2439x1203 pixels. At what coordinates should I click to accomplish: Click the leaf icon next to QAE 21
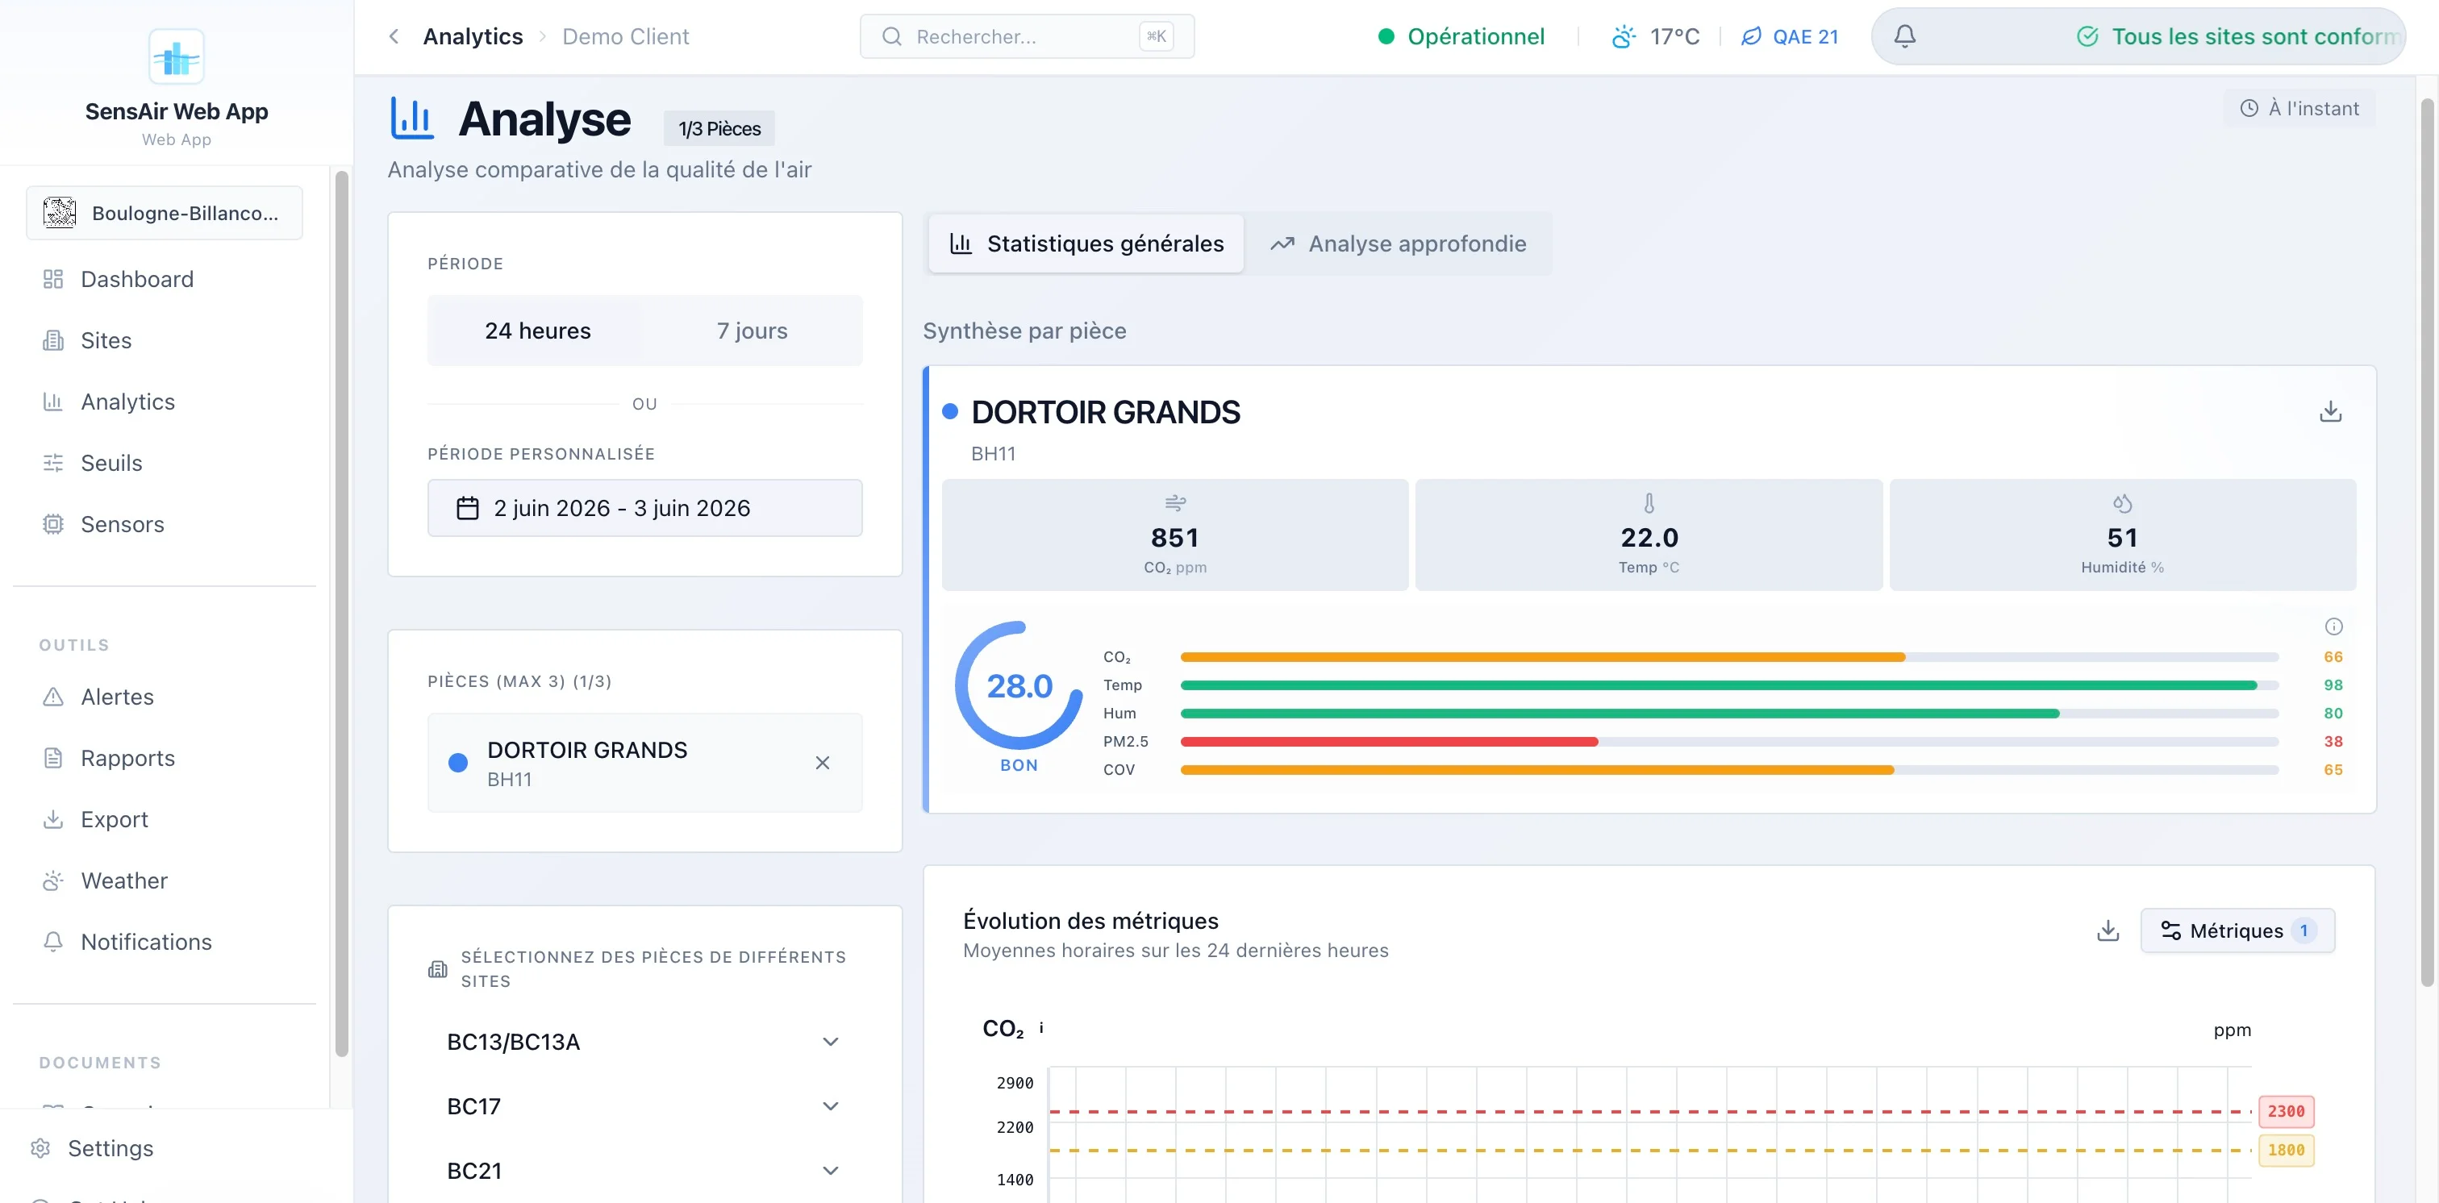click(x=1752, y=36)
